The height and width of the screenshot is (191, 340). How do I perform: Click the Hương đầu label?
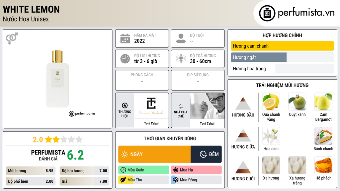click(243, 115)
